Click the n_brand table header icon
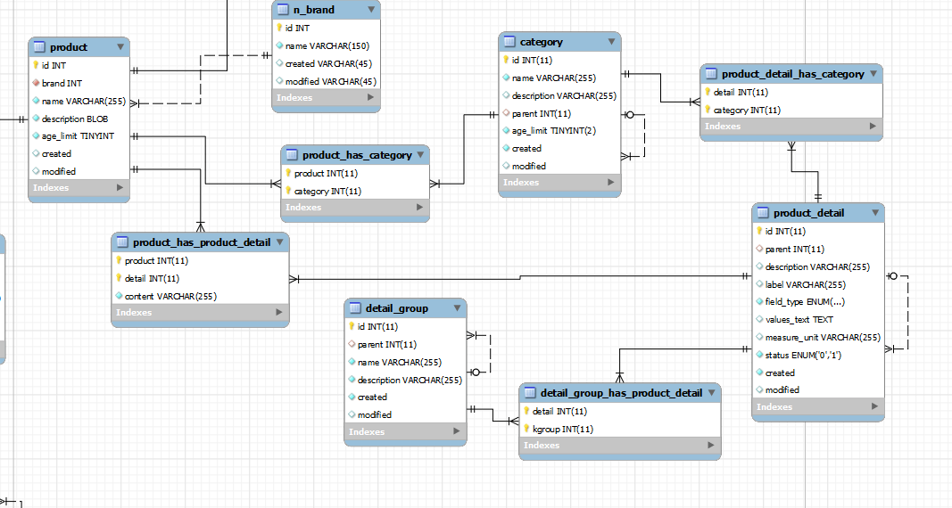 tap(283, 10)
